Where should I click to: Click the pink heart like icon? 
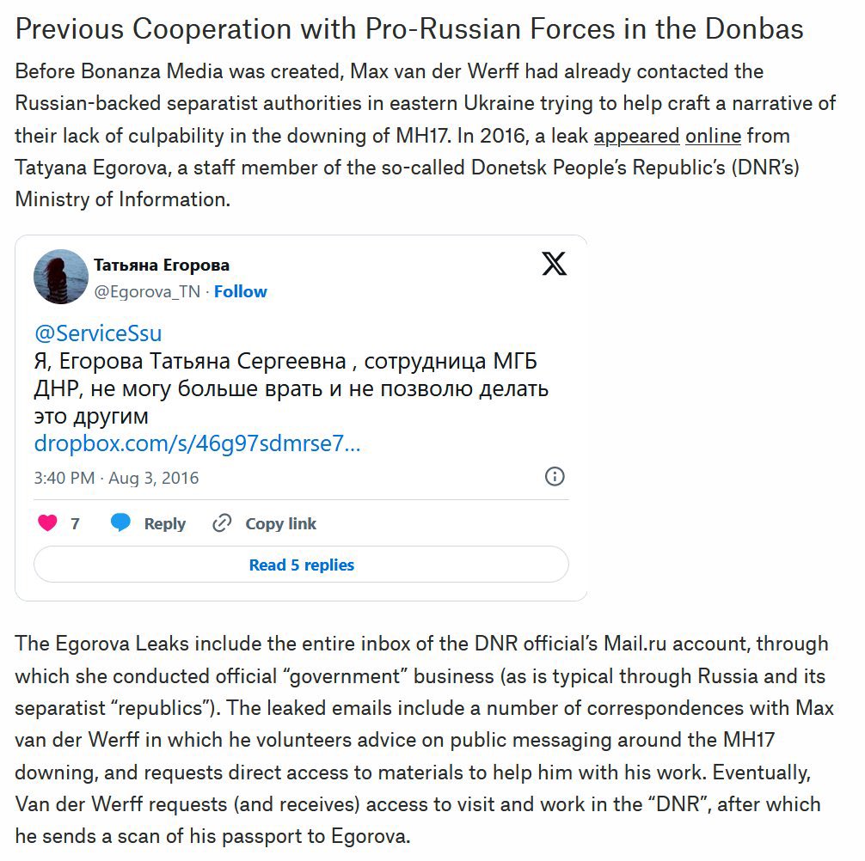[x=47, y=522]
